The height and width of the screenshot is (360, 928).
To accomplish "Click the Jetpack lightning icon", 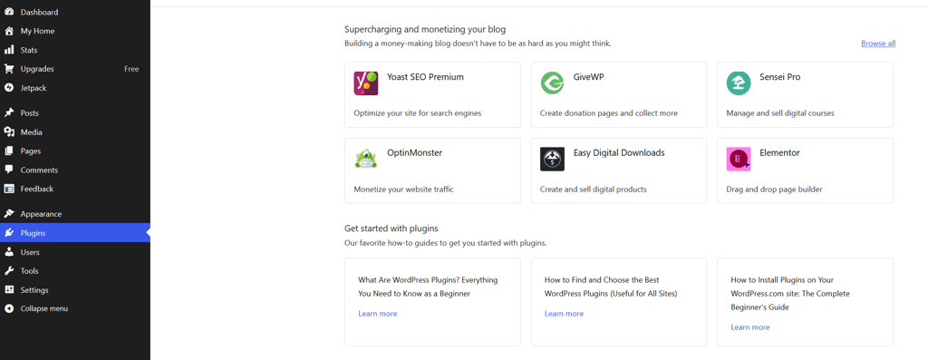I will click(x=9, y=88).
